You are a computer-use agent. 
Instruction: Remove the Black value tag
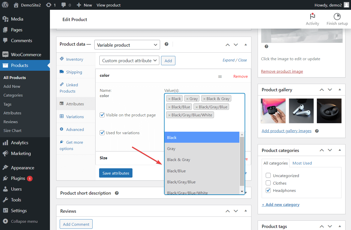(x=169, y=99)
